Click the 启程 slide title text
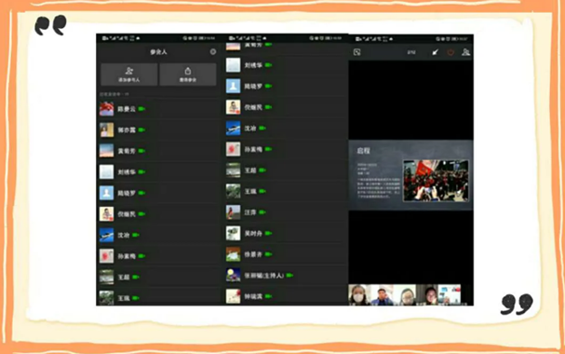Viewport: 565px width, 354px height. pyautogui.click(x=363, y=151)
